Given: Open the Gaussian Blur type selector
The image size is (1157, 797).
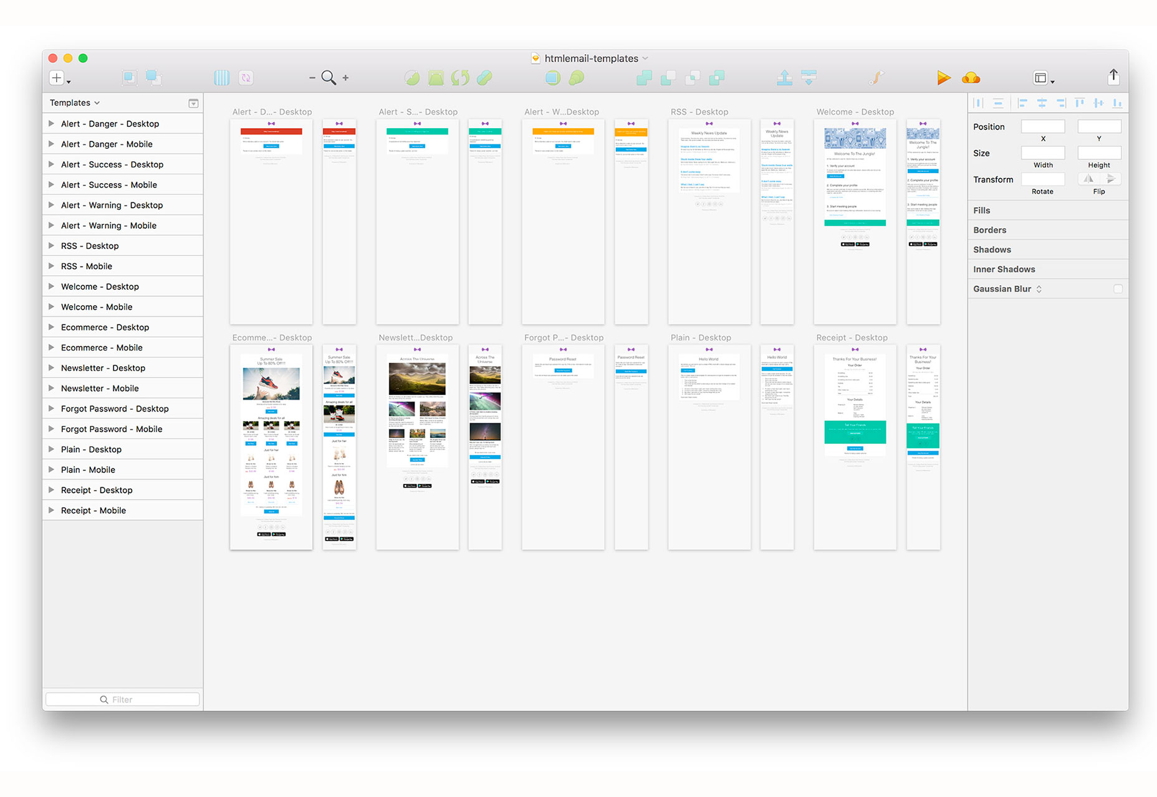Looking at the screenshot, I should click(1039, 289).
